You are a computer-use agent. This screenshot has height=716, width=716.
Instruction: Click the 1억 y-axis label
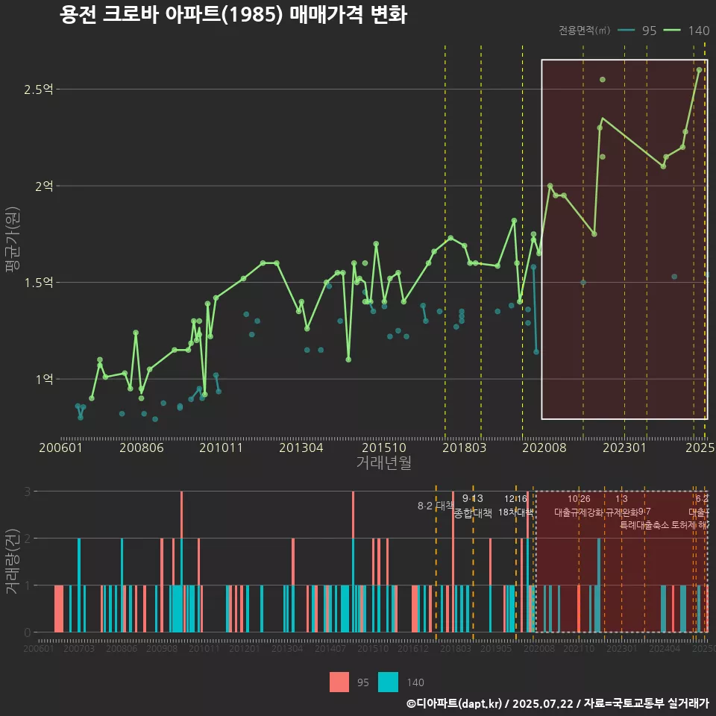tap(44, 379)
